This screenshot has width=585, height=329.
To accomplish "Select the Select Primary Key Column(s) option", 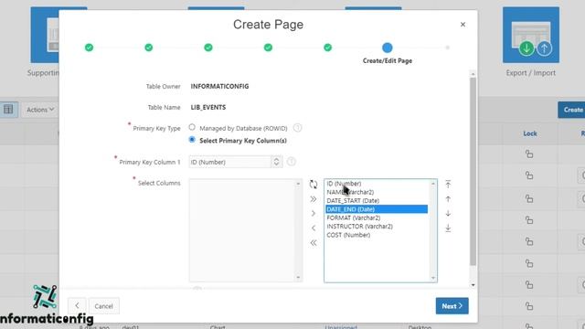I will point(192,140).
